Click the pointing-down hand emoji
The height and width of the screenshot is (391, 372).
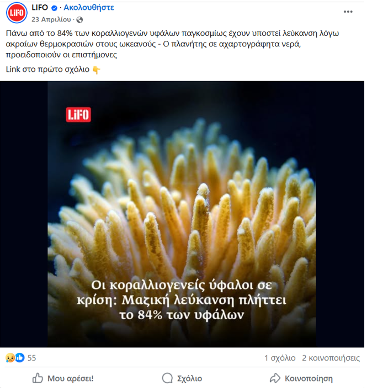[96, 70]
